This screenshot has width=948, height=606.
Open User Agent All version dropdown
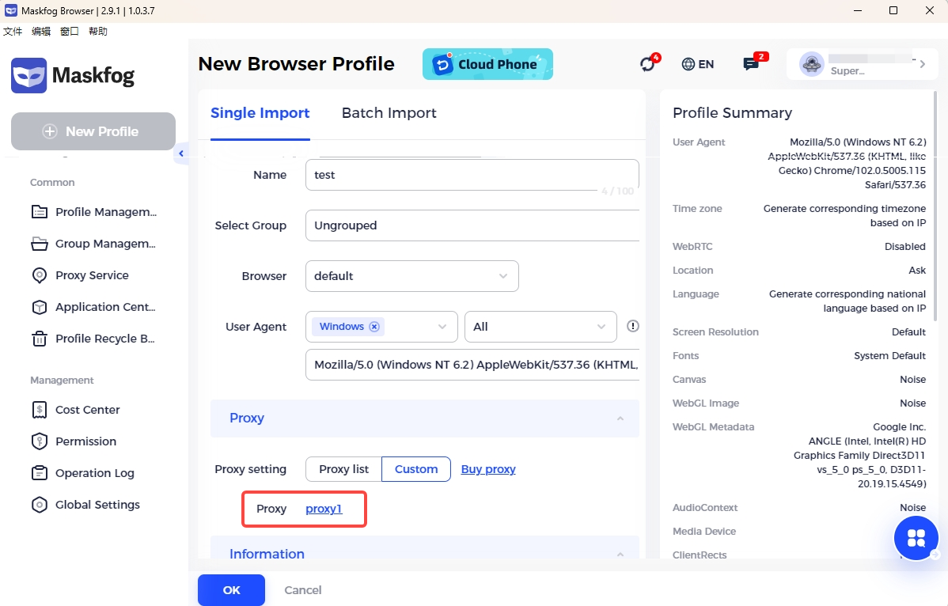540,327
